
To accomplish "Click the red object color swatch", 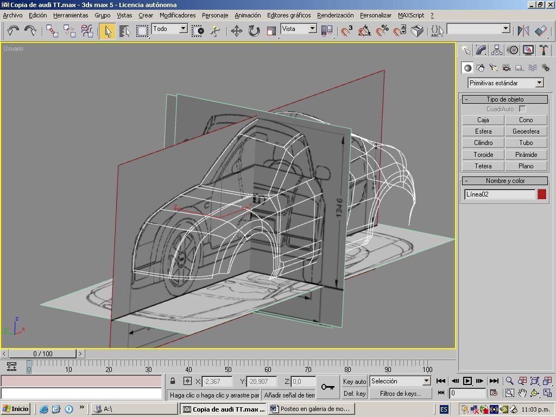I will tap(541, 194).
